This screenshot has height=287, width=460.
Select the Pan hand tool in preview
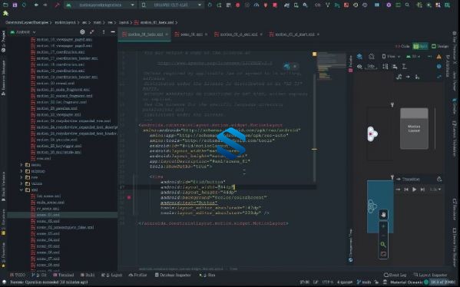click(383, 215)
